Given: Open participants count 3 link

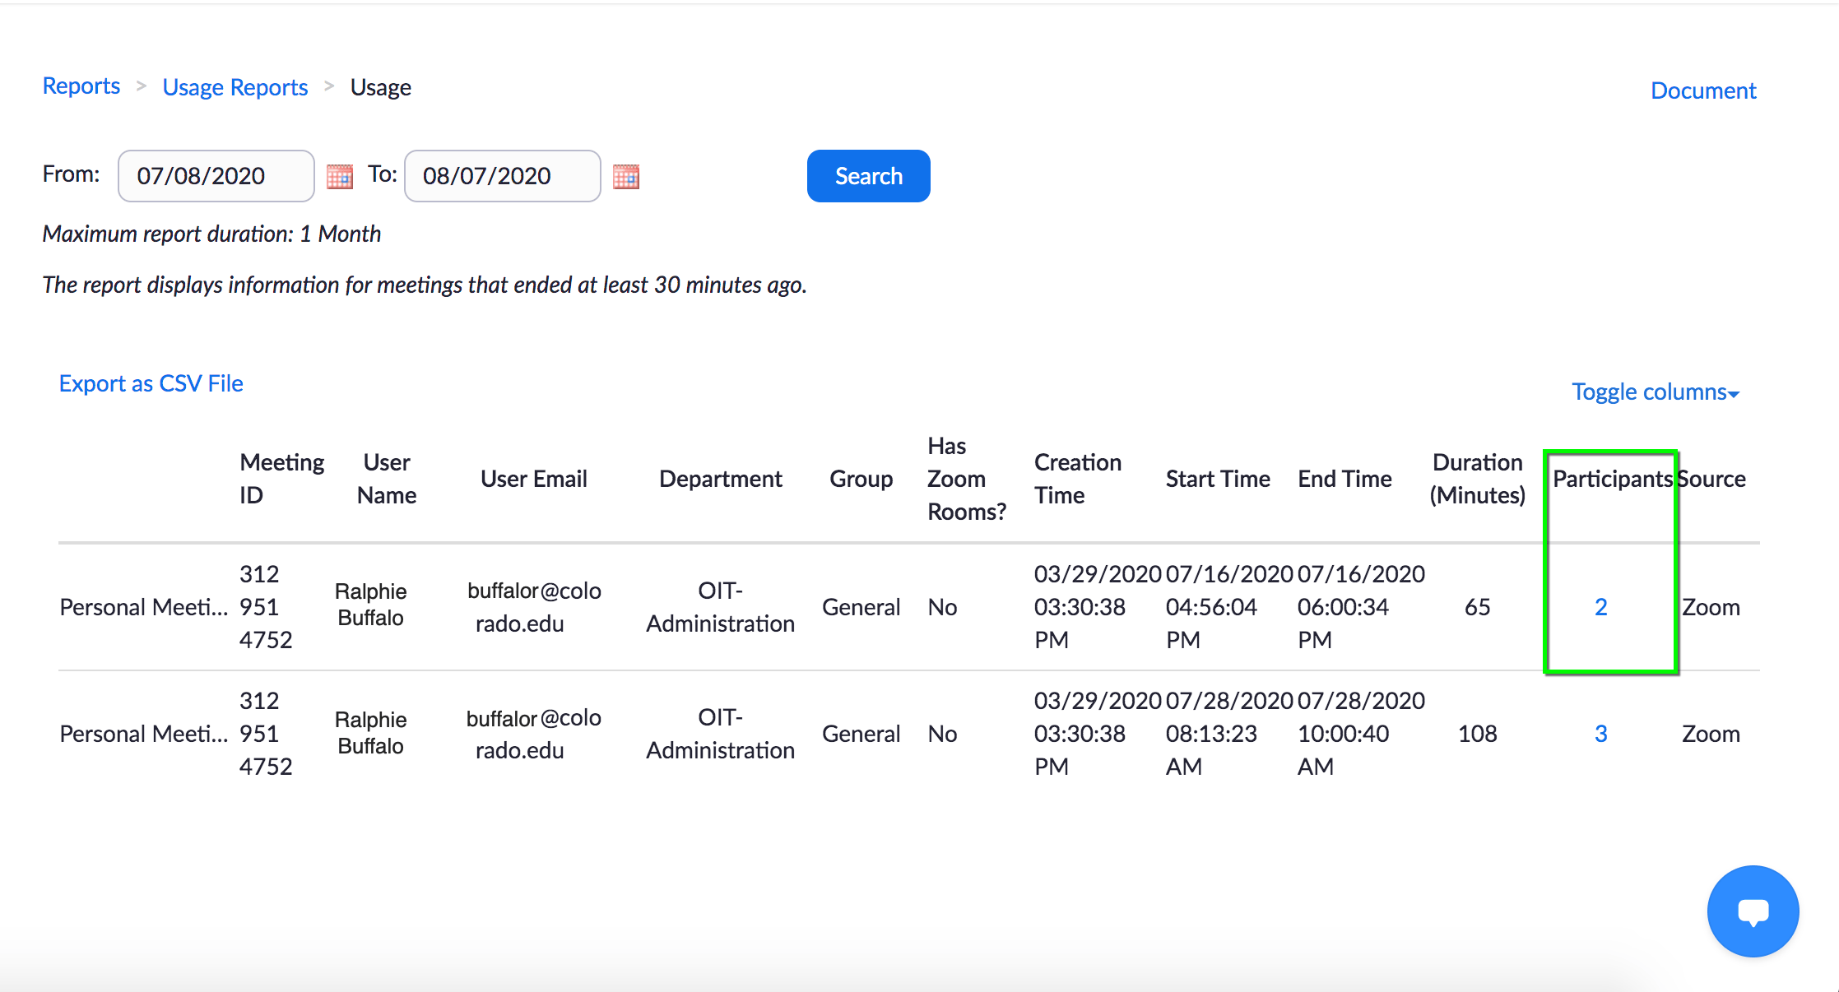Looking at the screenshot, I should pos(1600,734).
